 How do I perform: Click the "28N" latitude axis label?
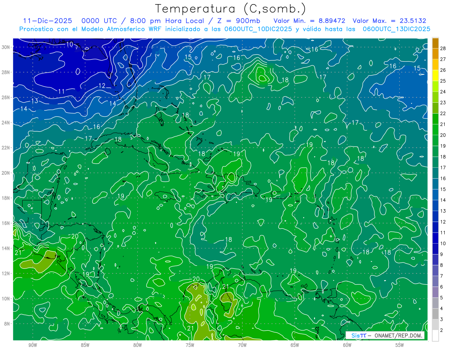coord(6,72)
